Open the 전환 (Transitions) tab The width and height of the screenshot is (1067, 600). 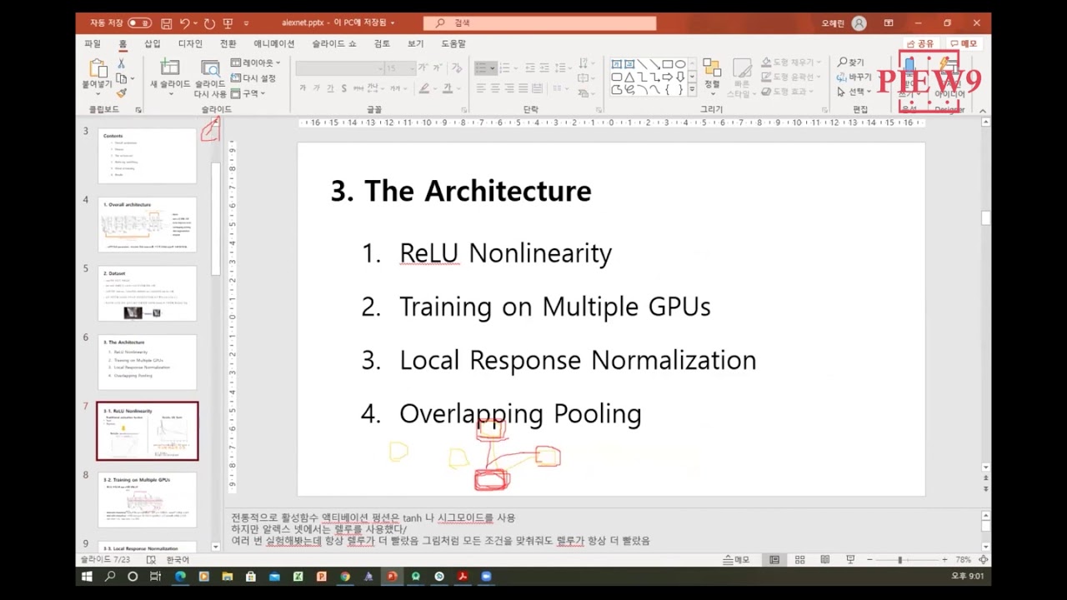pyautogui.click(x=228, y=44)
